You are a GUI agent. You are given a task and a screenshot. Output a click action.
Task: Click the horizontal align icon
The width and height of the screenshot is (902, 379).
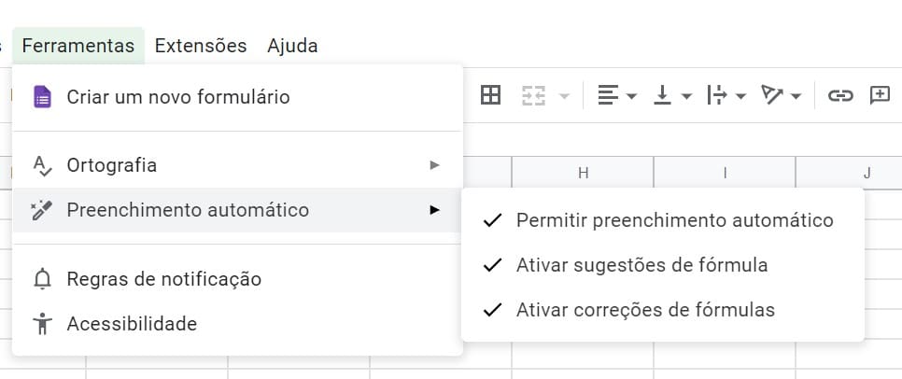pos(608,95)
